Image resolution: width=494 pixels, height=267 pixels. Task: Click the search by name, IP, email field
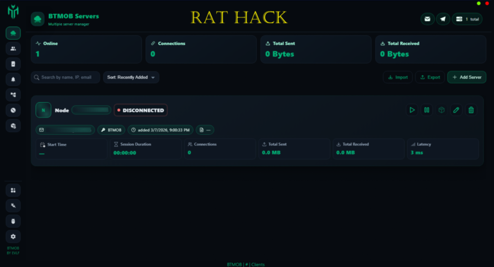pyautogui.click(x=66, y=77)
